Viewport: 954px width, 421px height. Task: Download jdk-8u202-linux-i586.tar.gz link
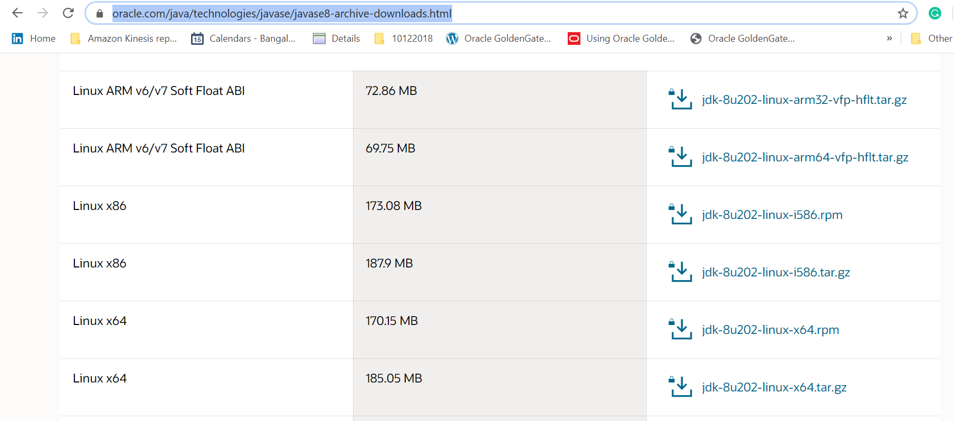click(776, 272)
